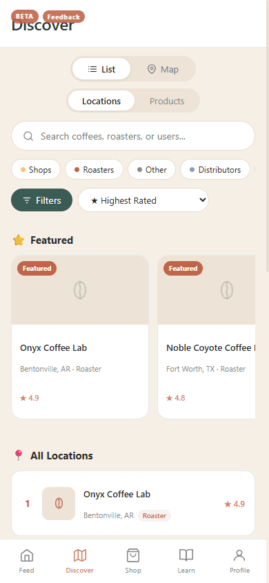Toggle the Shops filter chip

coord(36,169)
